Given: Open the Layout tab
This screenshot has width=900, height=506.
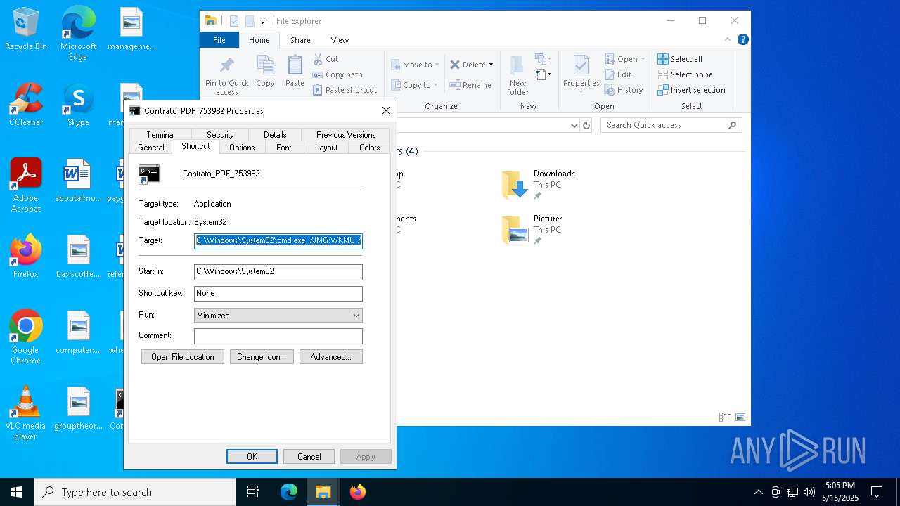Looking at the screenshot, I should 326,148.
